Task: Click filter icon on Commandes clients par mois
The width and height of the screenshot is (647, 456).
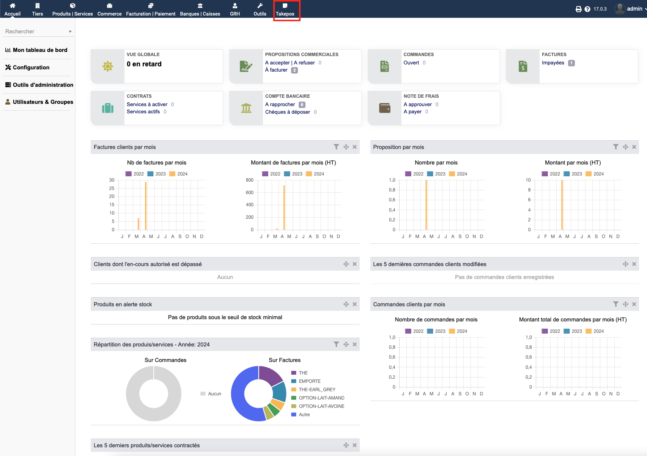Action: 616,304
